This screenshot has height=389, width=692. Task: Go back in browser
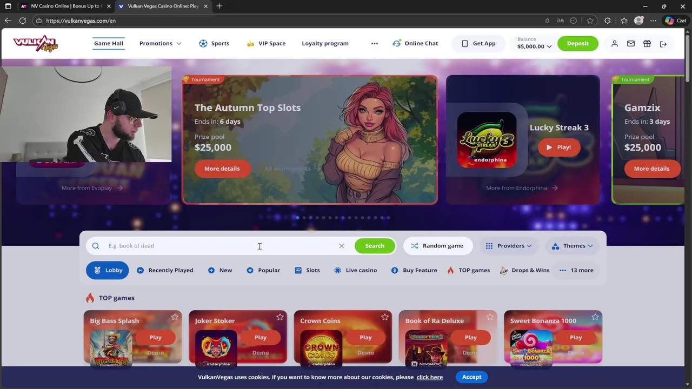pos(8,21)
